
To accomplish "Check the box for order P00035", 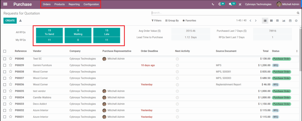I will (x=5, y=91).
